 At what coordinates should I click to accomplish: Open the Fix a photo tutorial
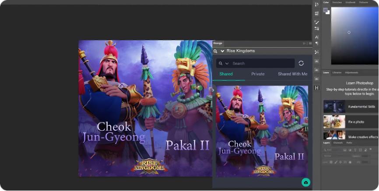tap(351, 122)
